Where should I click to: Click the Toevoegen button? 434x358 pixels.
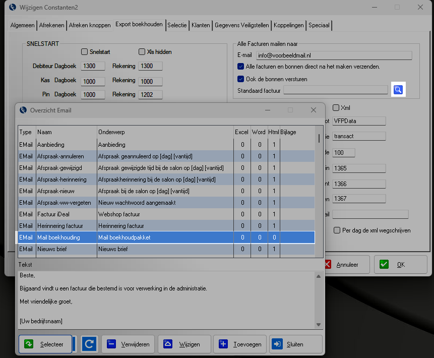(240, 344)
